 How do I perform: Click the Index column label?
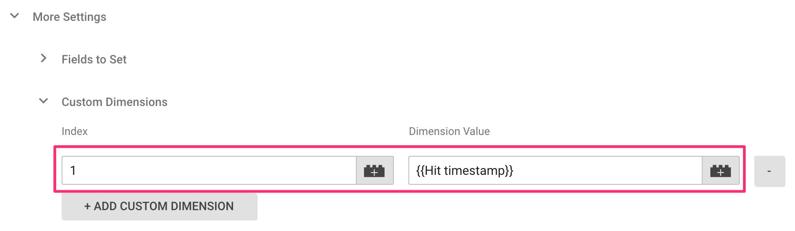click(75, 131)
